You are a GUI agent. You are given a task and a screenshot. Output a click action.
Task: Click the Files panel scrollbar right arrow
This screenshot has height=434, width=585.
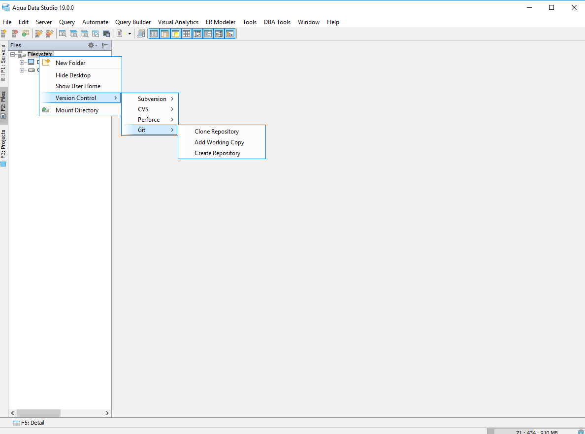(x=107, y=413)
